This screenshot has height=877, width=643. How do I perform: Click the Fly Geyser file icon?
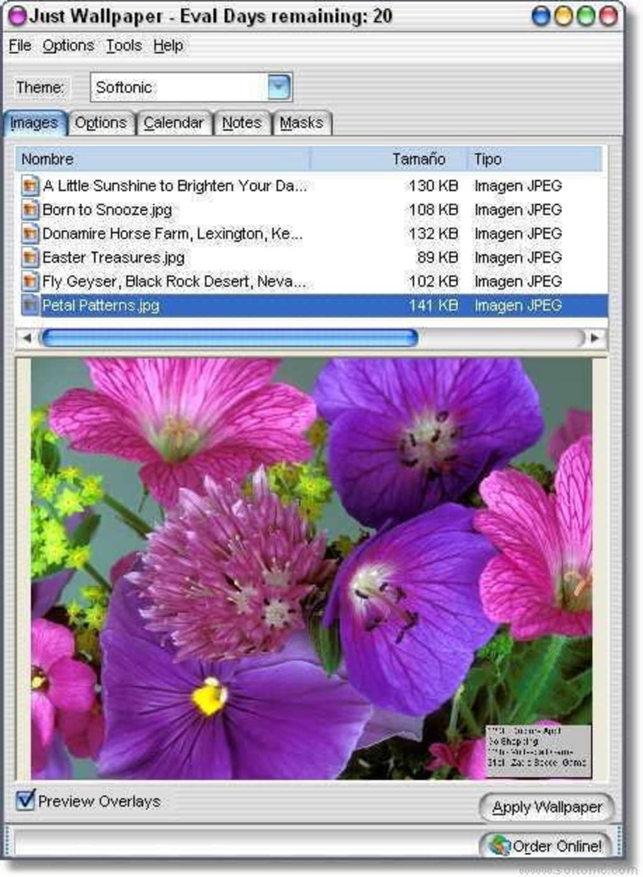(30, 281)
